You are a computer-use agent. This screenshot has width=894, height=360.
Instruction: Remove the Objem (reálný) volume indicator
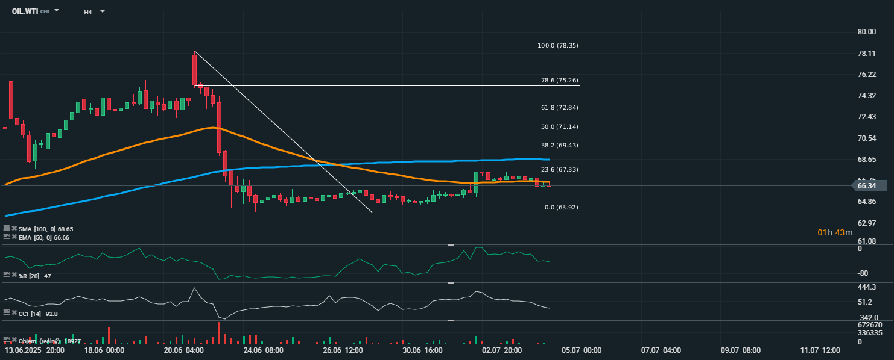coord(14,340)
